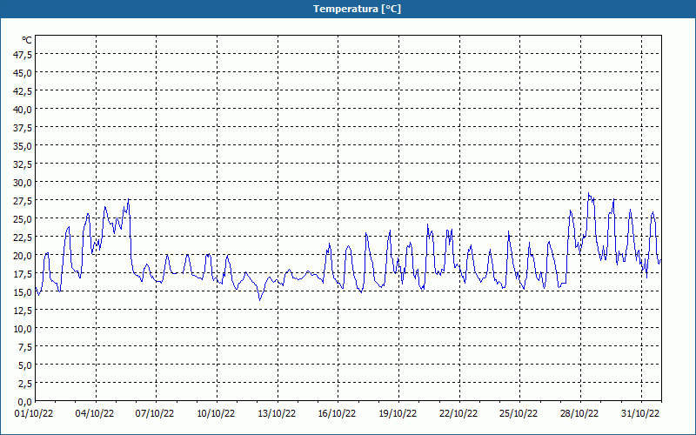This screenshot has height=435, width=696.
Task: Click the 28/10/22 date label
Action: [x=579, y=414]
